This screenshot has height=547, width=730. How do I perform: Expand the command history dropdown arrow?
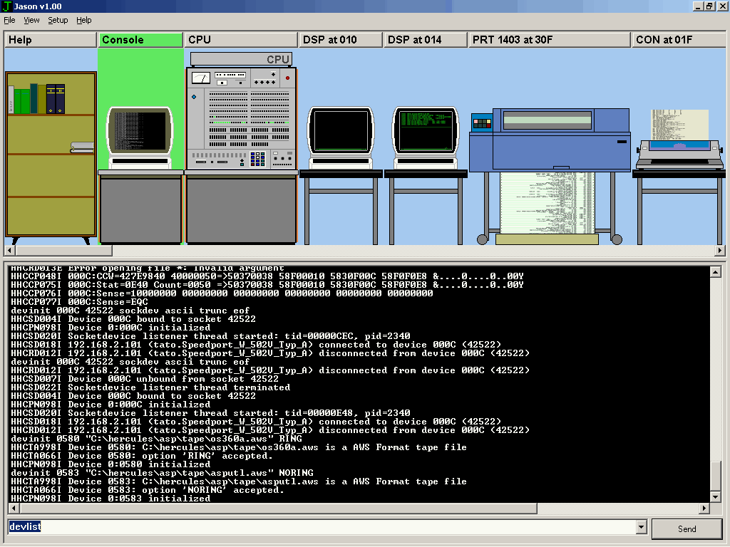coord(642,528)
